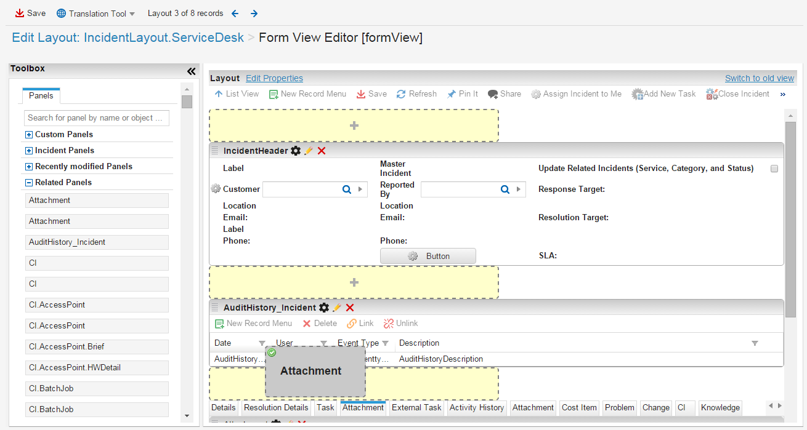
Task: Click the previous record arrow icon
Action: click(x=235, y=14)
